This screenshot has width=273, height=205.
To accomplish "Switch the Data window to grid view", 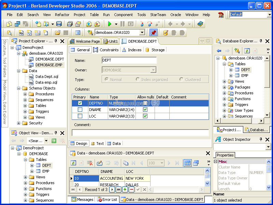I will pos(187,163).
